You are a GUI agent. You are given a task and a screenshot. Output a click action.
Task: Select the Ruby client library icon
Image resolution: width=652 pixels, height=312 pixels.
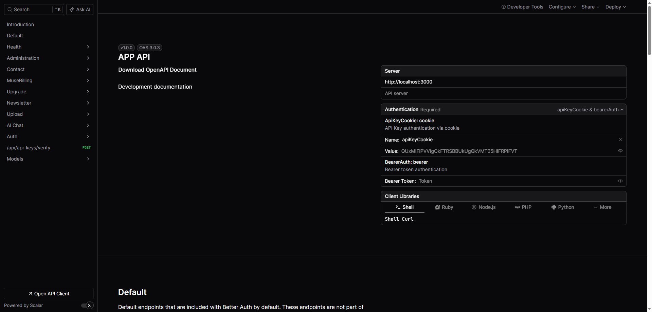tap(437, 207)
